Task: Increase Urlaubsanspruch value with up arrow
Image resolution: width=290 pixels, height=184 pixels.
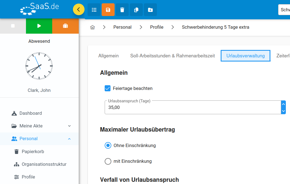Action: pos(283,104)
